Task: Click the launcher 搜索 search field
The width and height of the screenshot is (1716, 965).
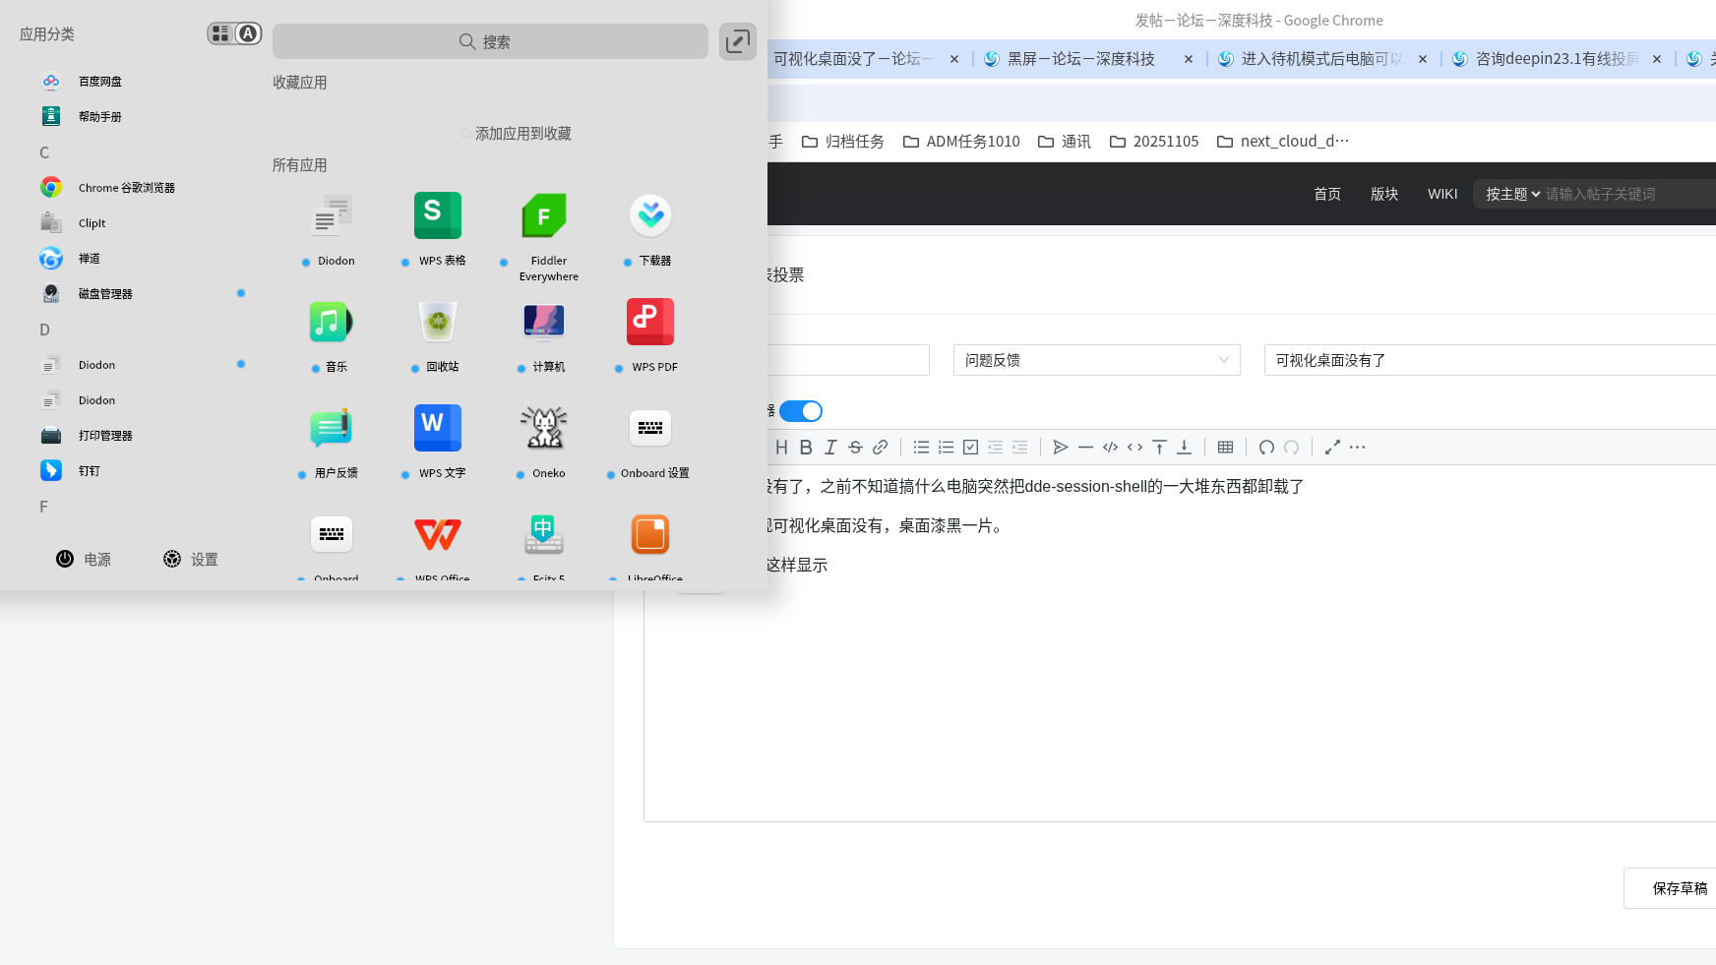Action: [490, 41]
